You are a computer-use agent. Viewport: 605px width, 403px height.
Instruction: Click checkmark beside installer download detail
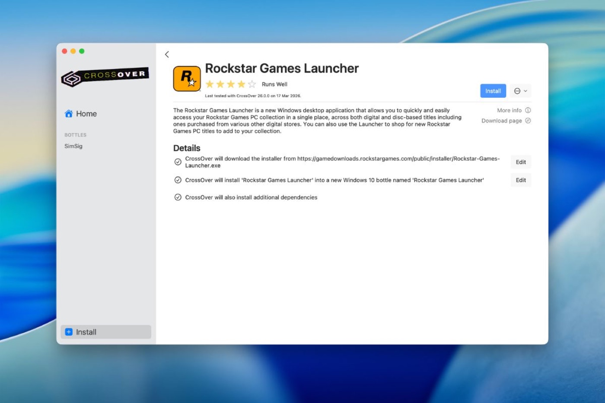[x=178, y=162]
